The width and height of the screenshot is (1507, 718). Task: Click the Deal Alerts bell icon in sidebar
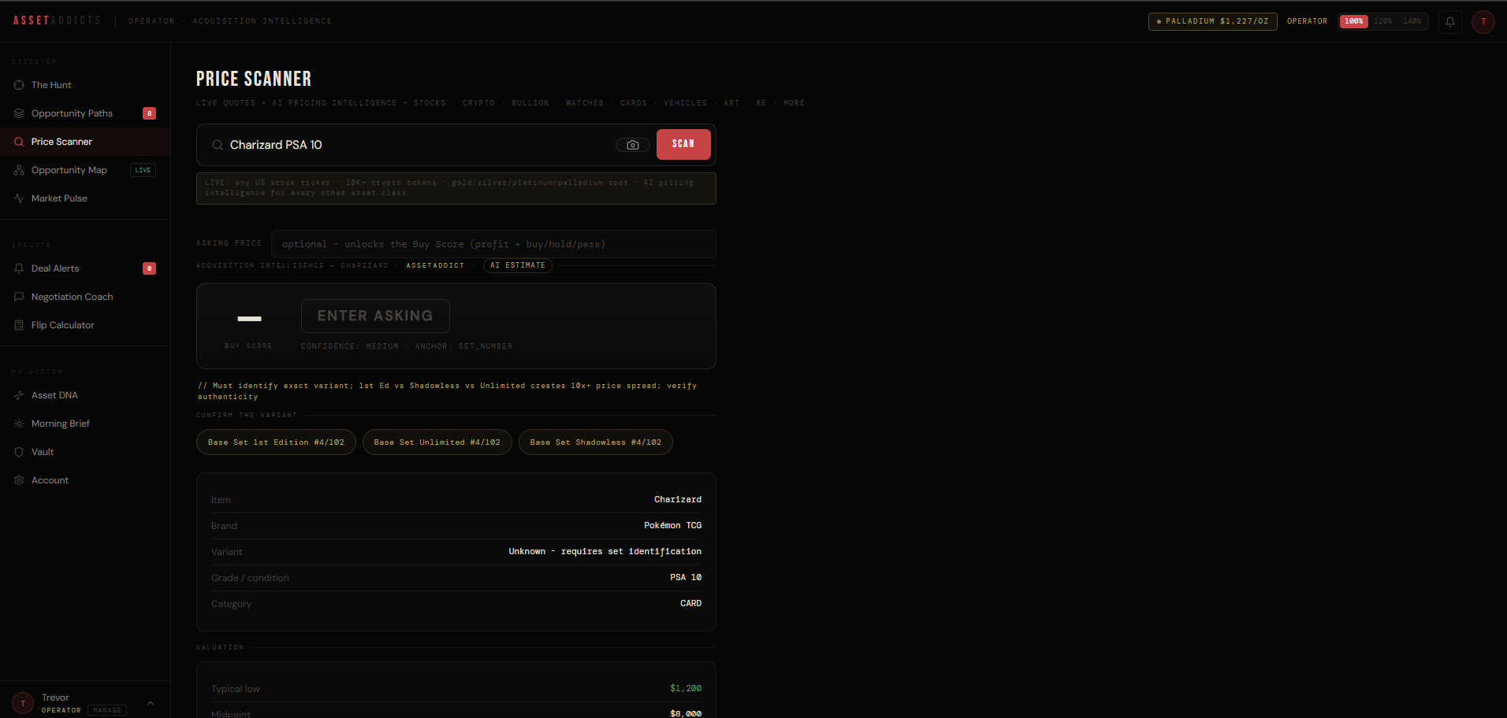[19, 268]
